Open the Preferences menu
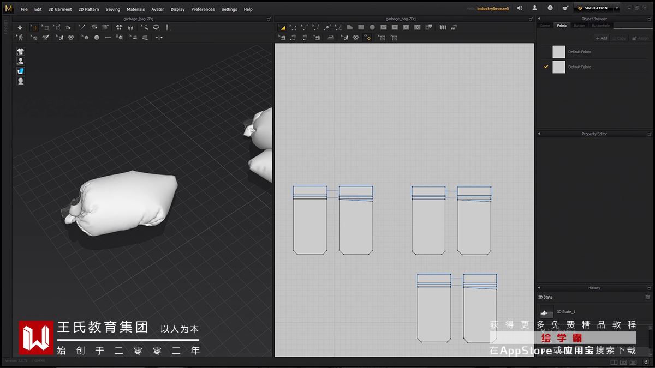This screenshot has height=368, width=655. (203, 9)
